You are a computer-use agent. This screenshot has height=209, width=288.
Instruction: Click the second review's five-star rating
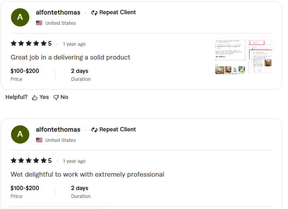[28, 161]
